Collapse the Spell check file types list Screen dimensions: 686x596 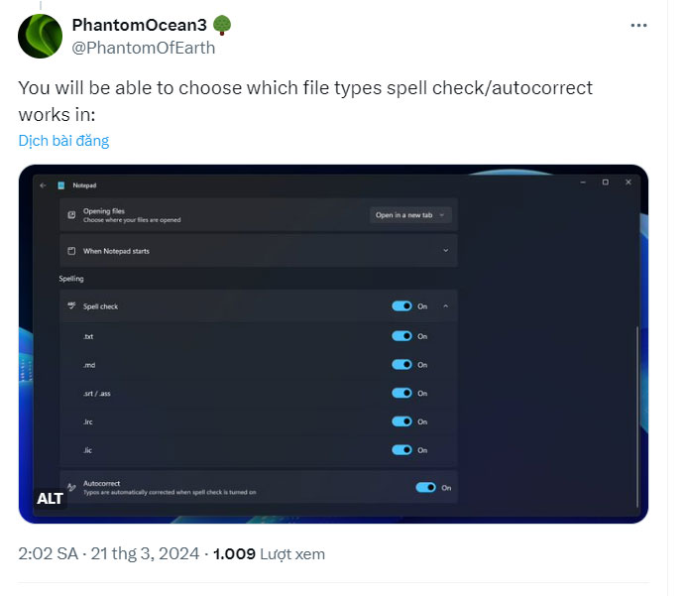click(x=445, y=306)
